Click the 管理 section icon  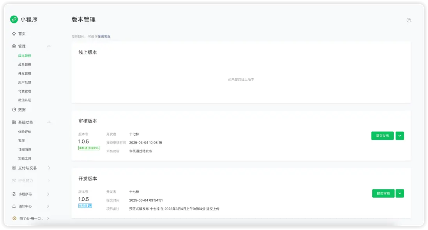coord(14,46)
